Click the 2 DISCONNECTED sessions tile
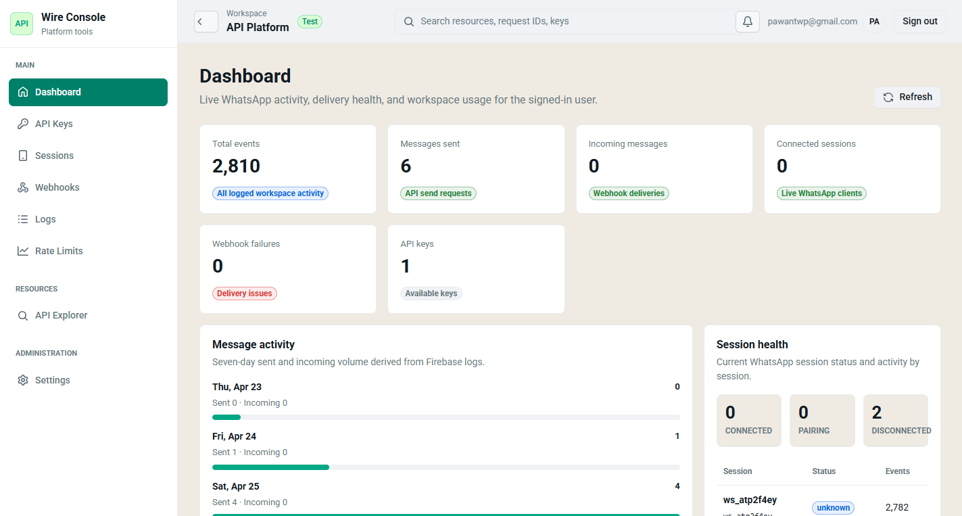 [896, 421]
